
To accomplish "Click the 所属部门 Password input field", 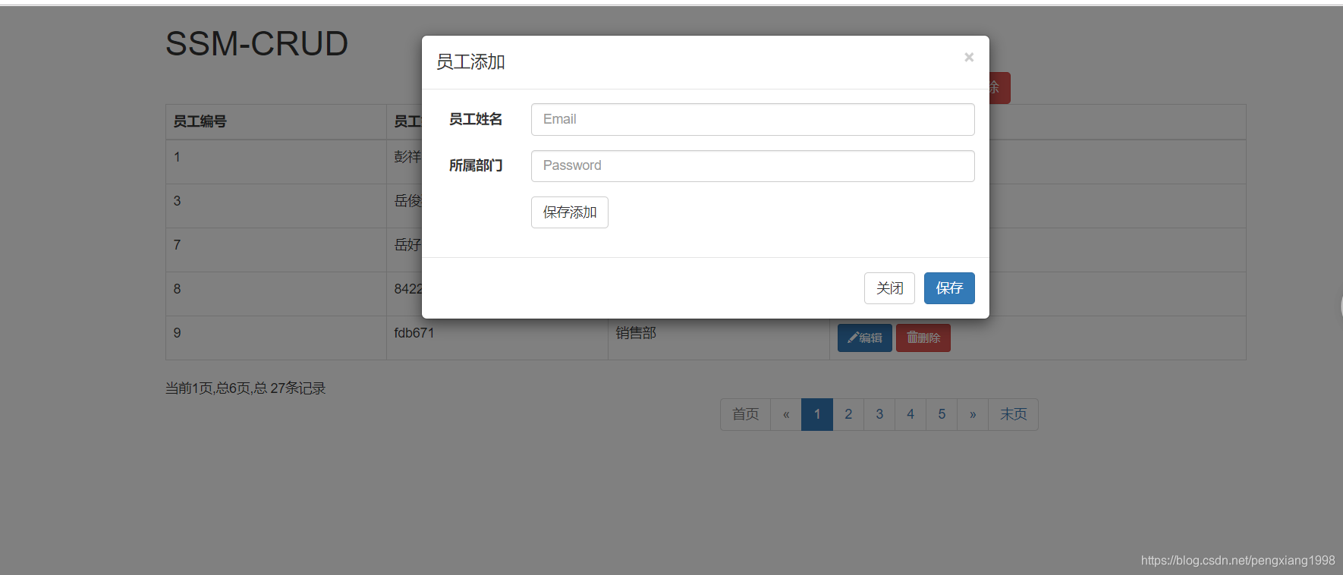I will pos(753,166).
